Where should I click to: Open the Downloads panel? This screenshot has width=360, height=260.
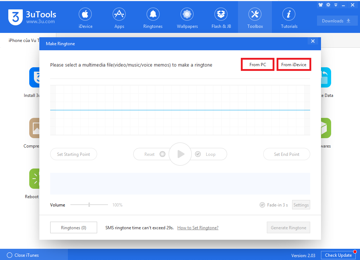pyautogui.click(x=337, y=21)
